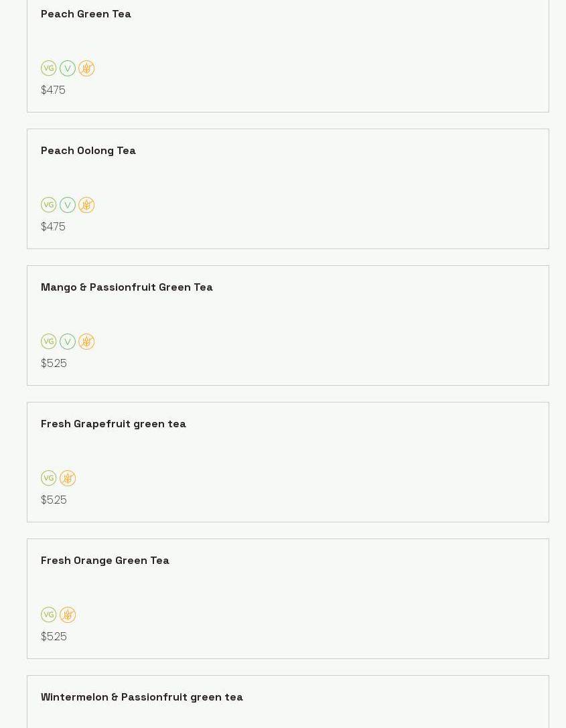
Task: Select the Peach Oolong Tea title
Action: pyautogui.click(x=88, y=151)
